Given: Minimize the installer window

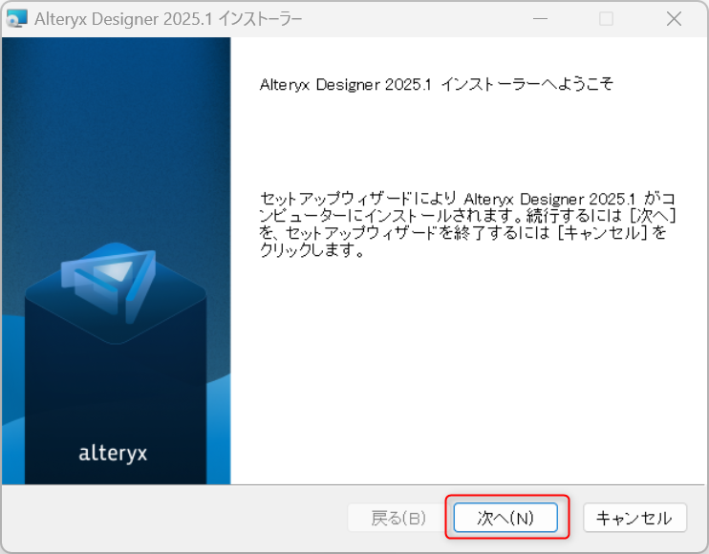Looking at the screenshot, I should click(540, 19).
